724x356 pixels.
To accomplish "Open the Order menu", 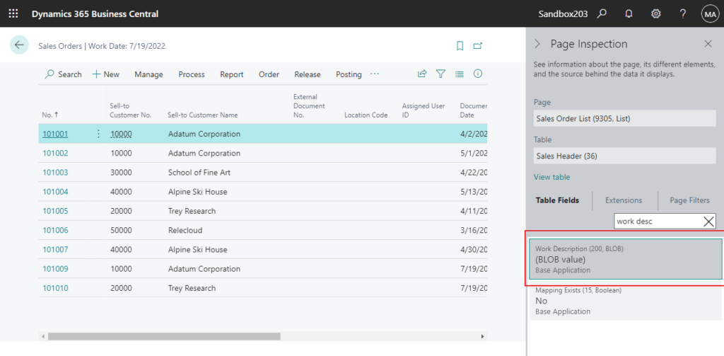I will tap(269, 74).
